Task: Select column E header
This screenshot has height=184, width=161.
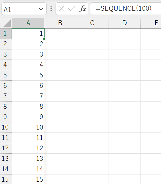Action: (151, 23)
